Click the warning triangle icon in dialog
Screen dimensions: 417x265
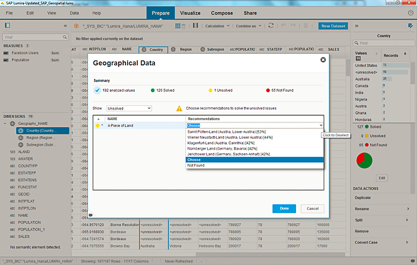point(179,108)
